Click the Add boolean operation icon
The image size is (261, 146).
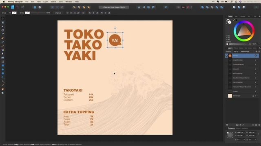pyautogui.click(x=202, y=7)
